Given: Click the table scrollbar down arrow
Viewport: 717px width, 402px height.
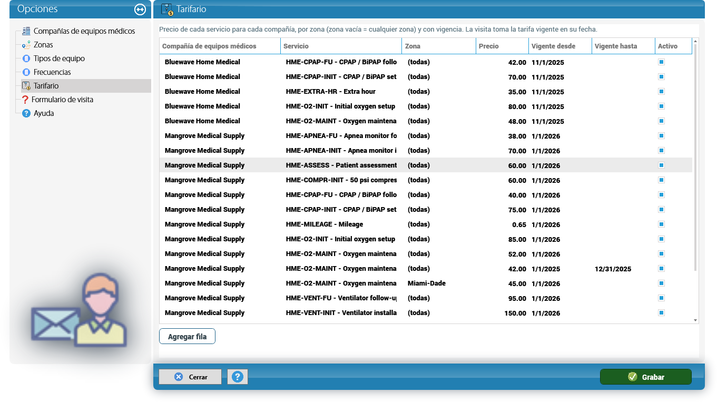Looking at the screenshot, I should click(x=695, y=320).
